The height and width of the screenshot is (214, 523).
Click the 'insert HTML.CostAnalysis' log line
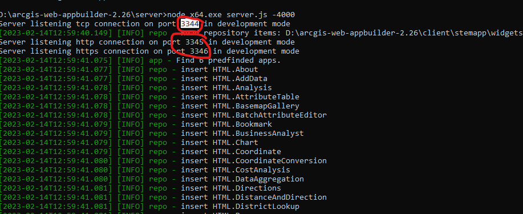[x=236, y=170]
